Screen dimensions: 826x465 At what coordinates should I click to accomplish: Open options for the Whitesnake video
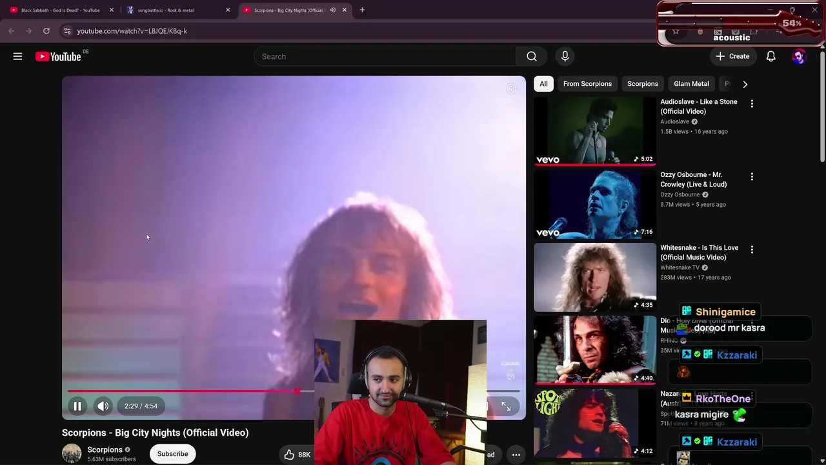tap(752, 249)
